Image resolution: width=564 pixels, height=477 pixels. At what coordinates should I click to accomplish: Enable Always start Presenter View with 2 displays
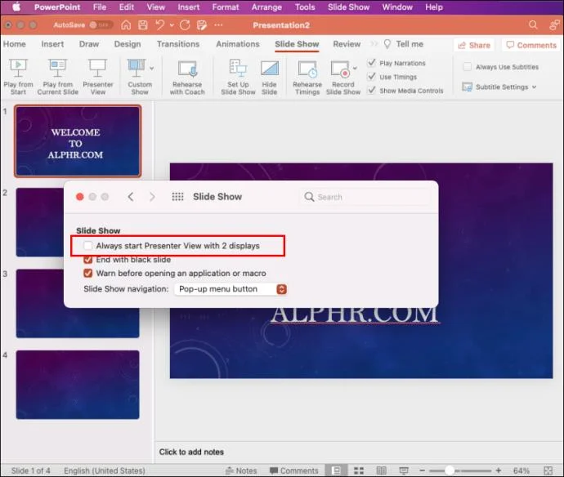point(87,246)
